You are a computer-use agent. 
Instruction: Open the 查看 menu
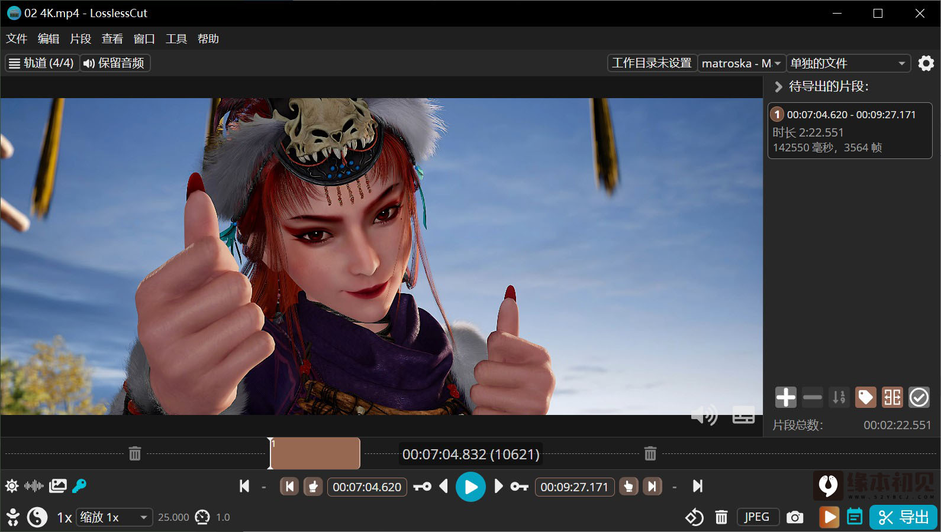(x=112, y=38)
